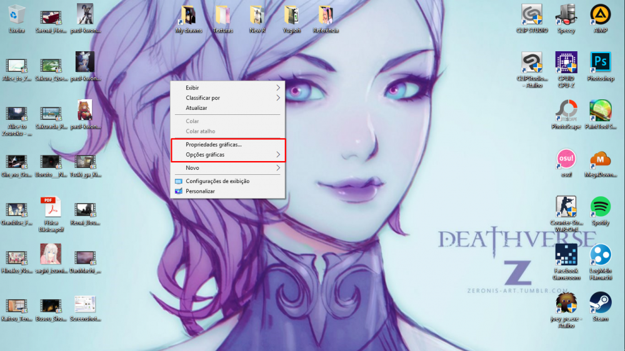The height and width of the screenshot is (351, 625).
Task: Open the Texturas folder
Action: pyautogui.click(x=223, y=19)
